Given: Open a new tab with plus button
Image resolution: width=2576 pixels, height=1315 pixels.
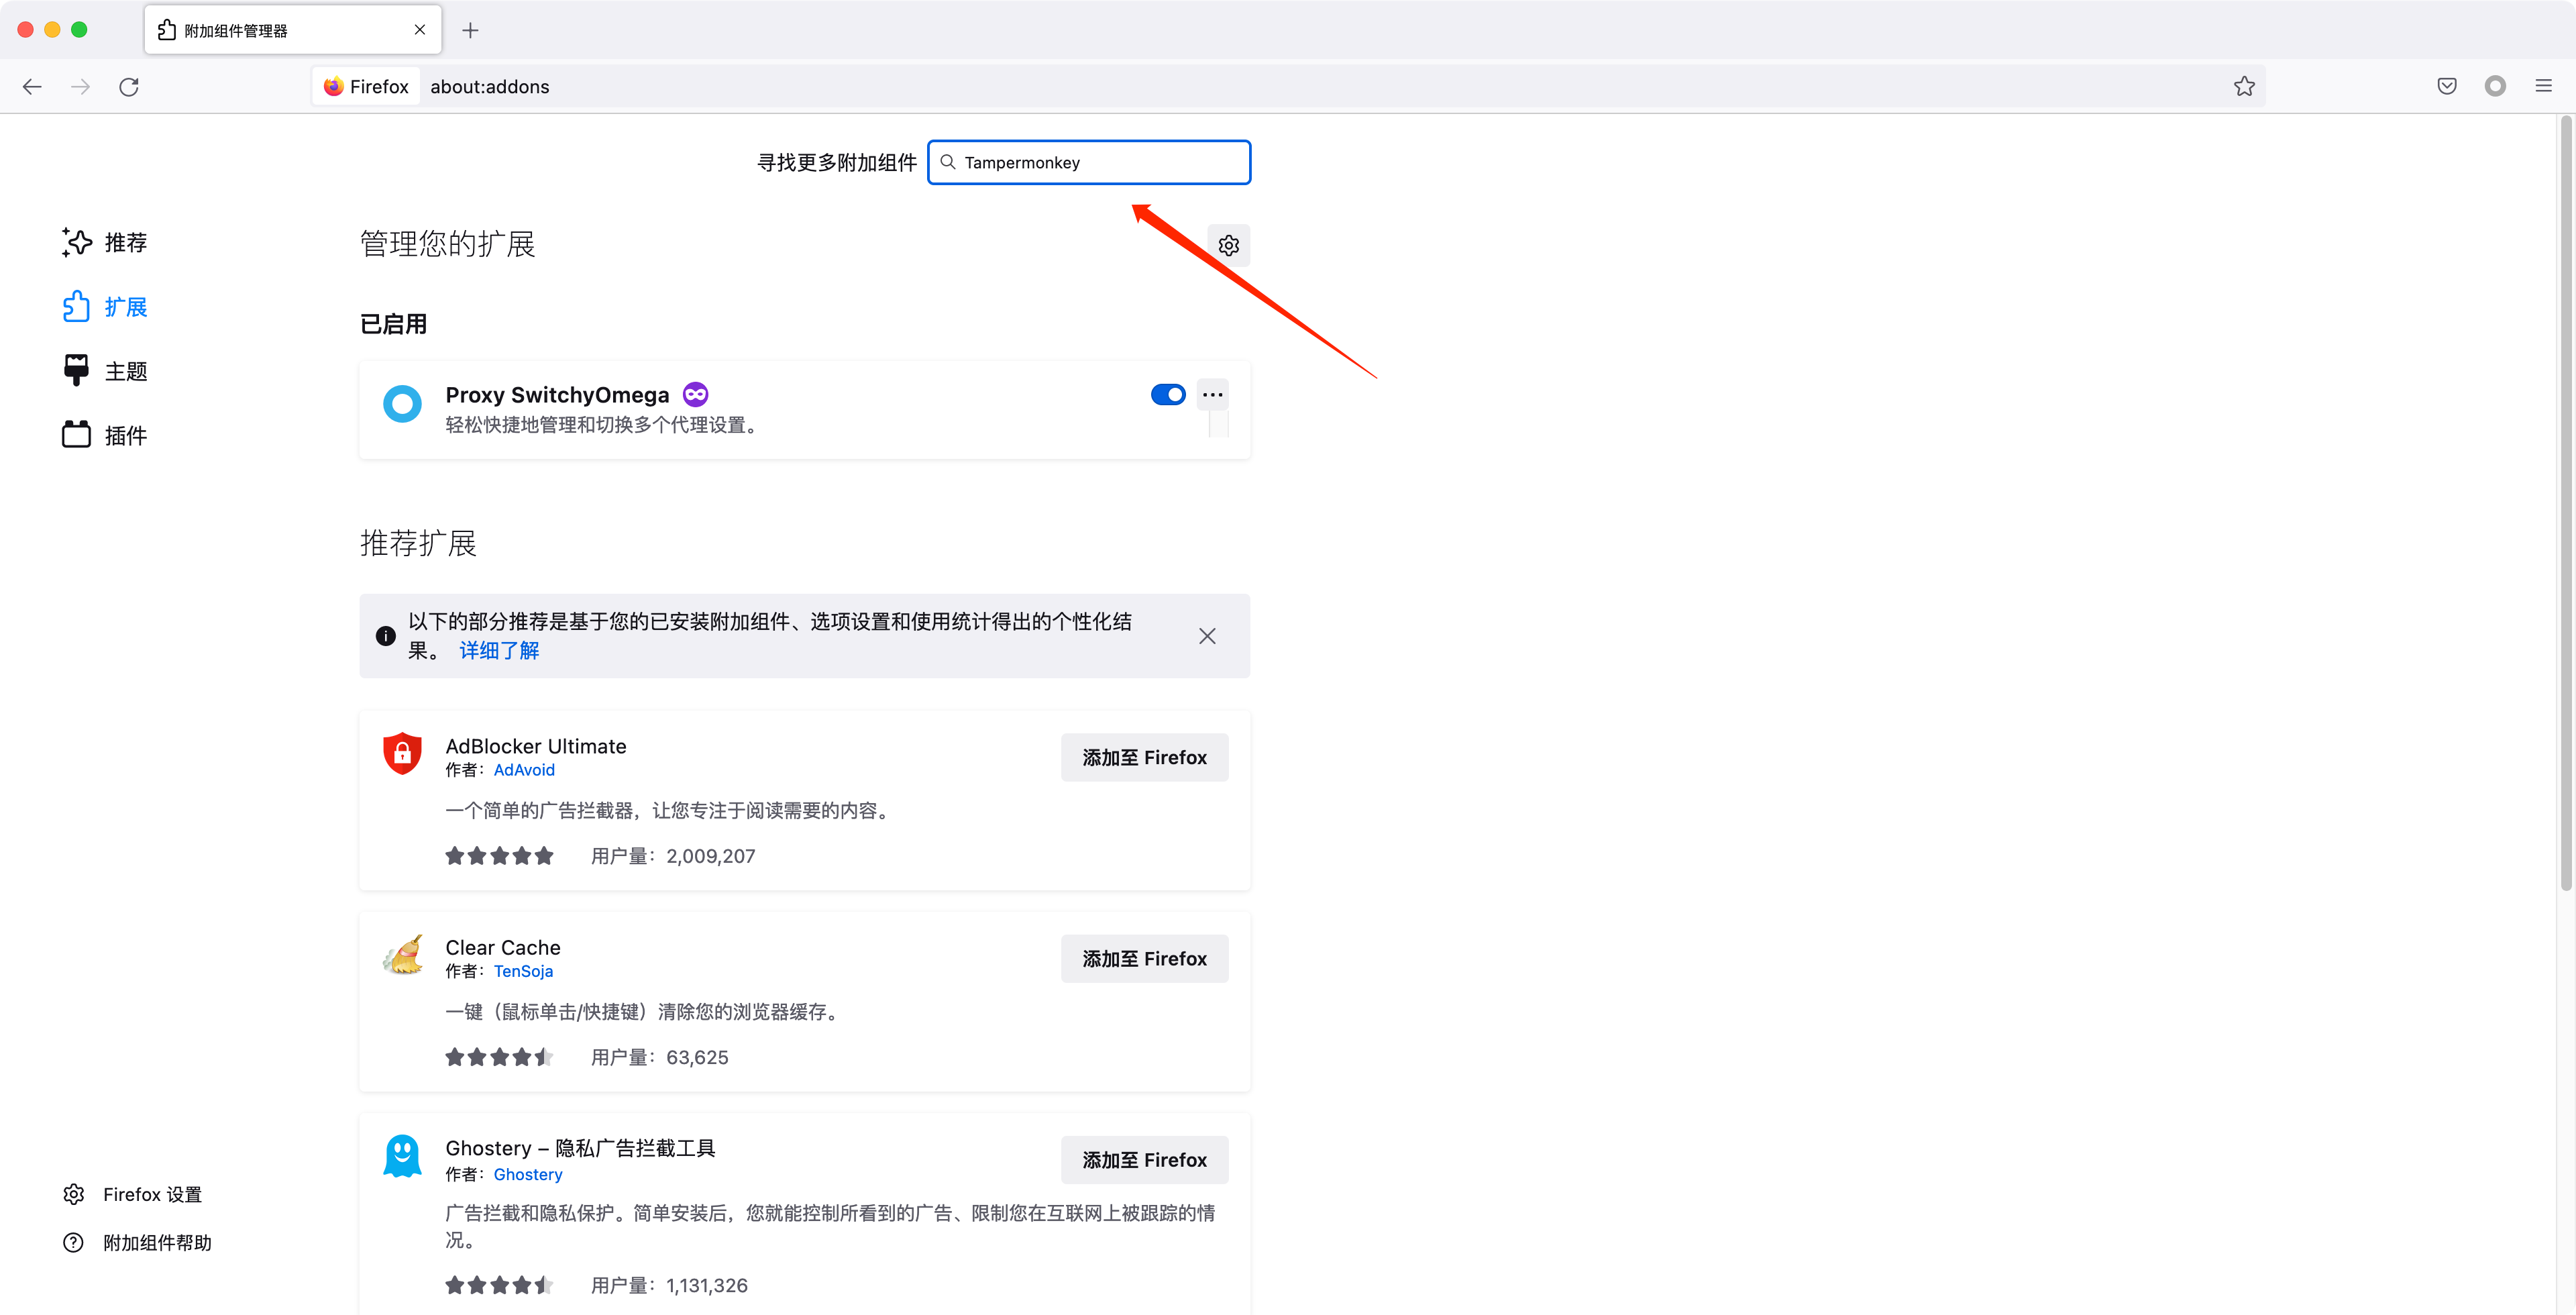Looking at the screenshot, I should [470, 30].
